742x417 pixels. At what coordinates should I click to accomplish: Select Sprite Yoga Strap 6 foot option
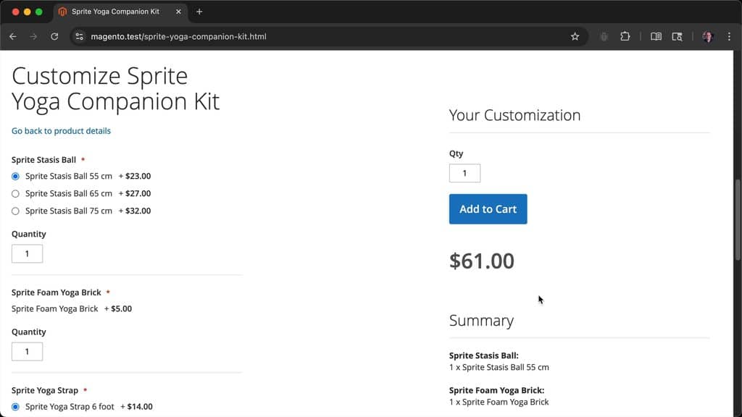point(16,407)
